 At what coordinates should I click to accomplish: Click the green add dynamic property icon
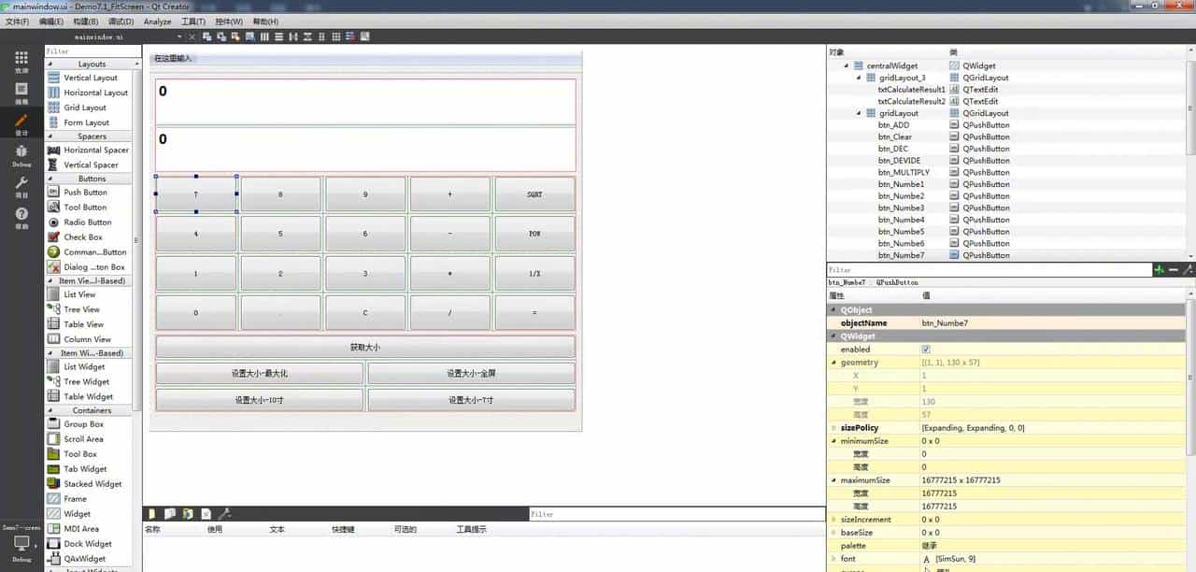tap(1159, 269)
